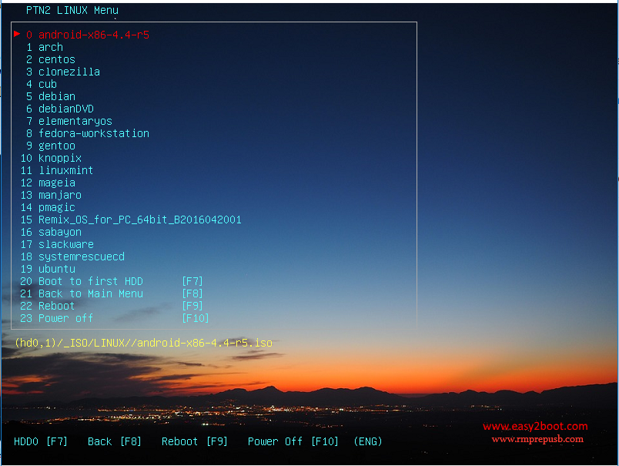Select Remix_OS_for_PC_64bit_B2016042001 entry
619x466 pixels.
pyautogui.click(x=131, y=220)
